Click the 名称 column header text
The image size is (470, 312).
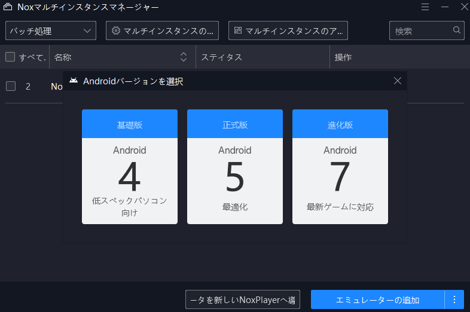click(x=63, y=57)
